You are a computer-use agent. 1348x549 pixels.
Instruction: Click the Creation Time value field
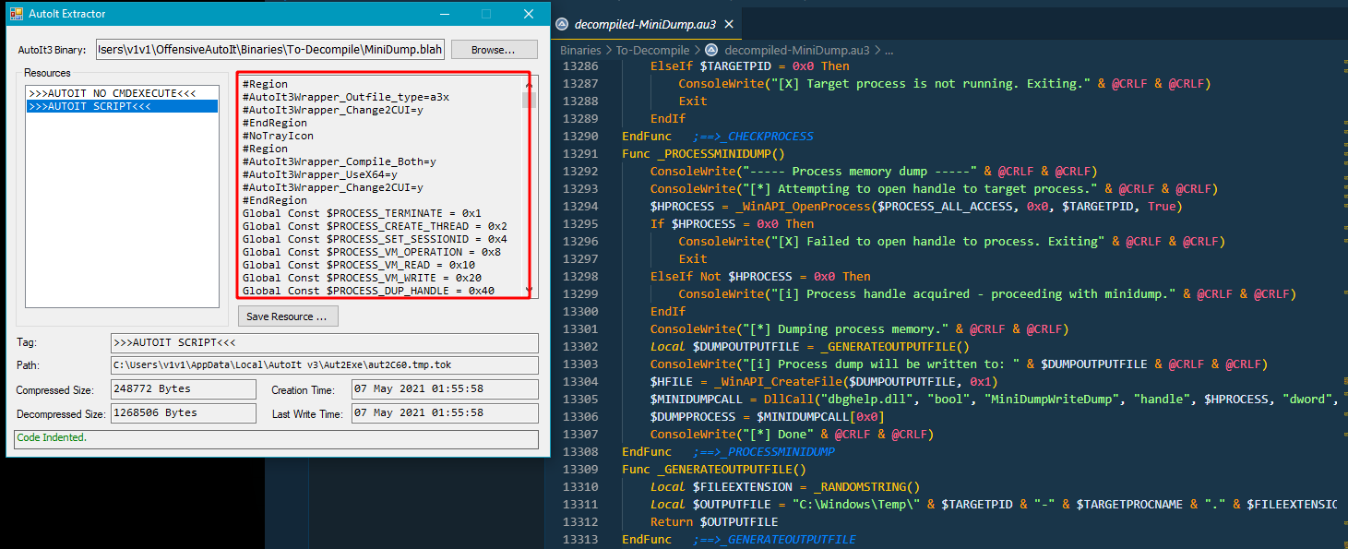coord(444,389)
